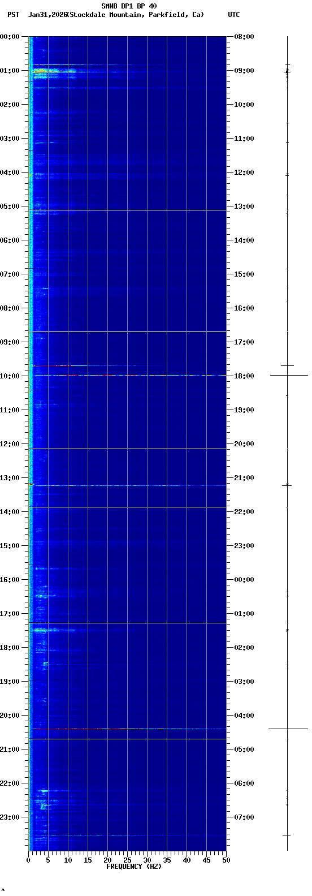Click frequency axis tick label '50'
The width and height of the screenshot is (312, 896).
tap(226, 860)
